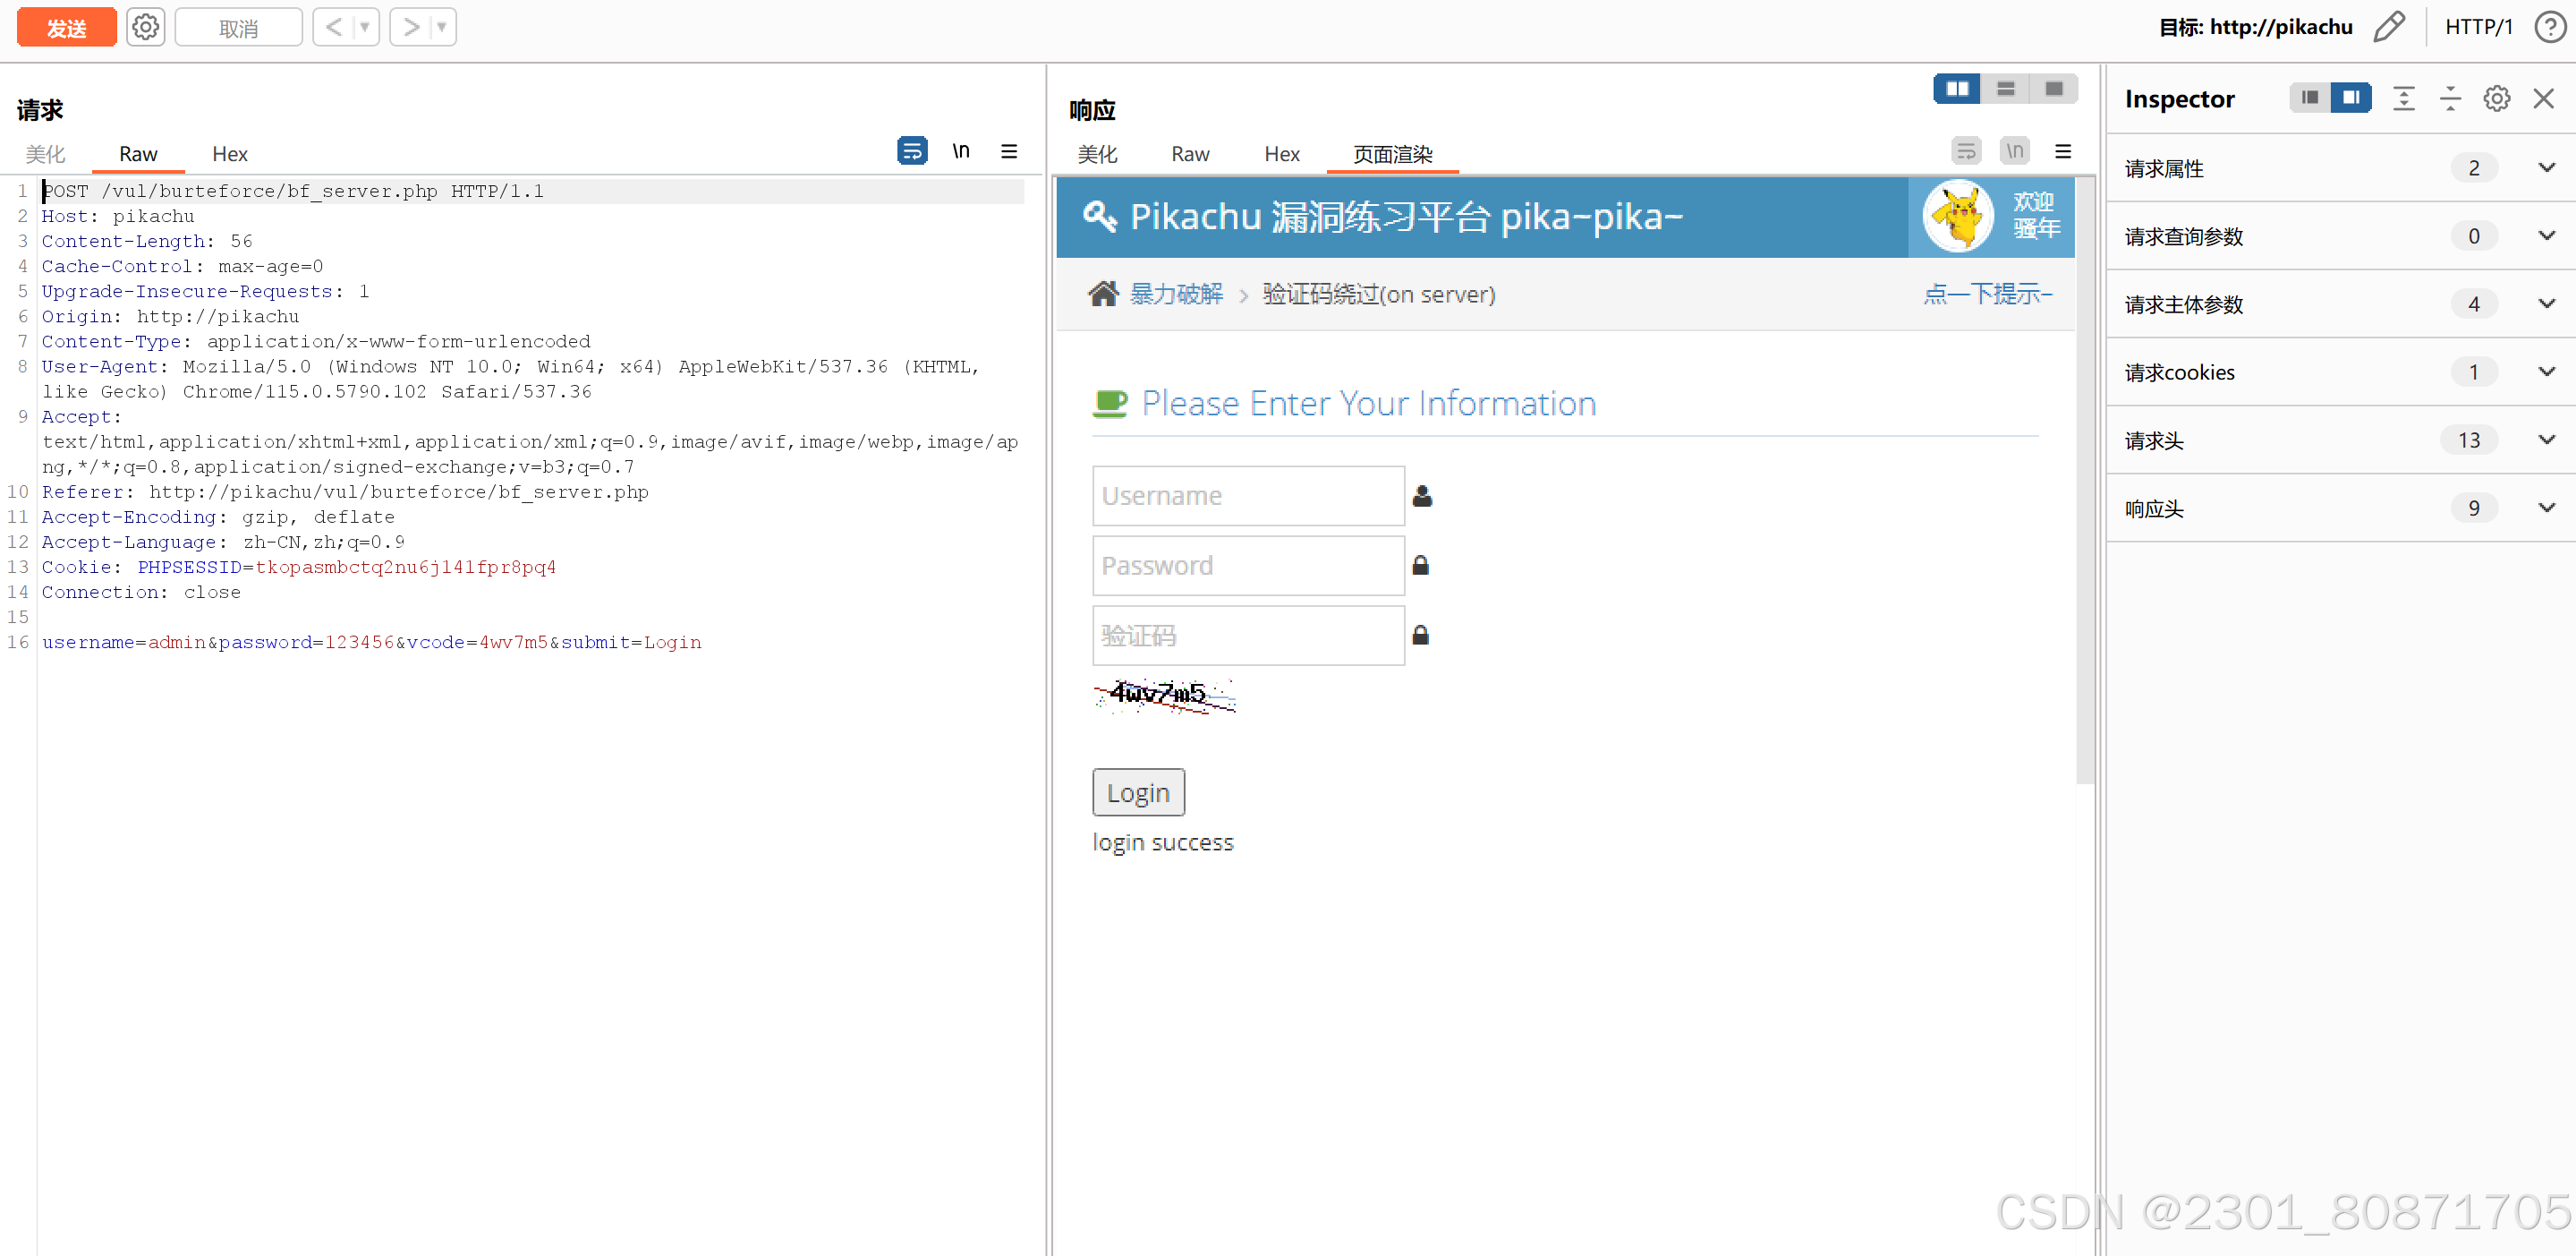
Task: Click the Pikachu avatar image
Action: coord(1957,216)
